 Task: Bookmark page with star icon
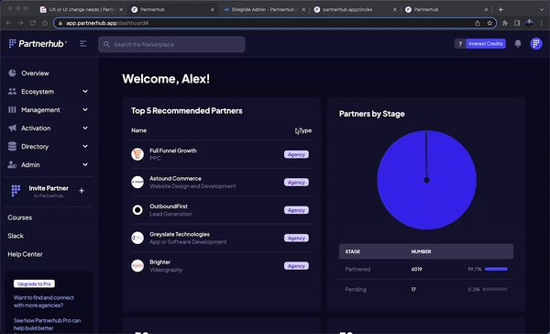tap(489, 23)
